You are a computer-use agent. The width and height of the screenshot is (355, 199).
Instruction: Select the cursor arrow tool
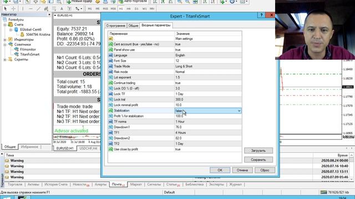[6, 9]
